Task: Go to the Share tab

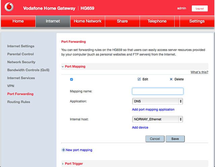Action: click(122, 21)
